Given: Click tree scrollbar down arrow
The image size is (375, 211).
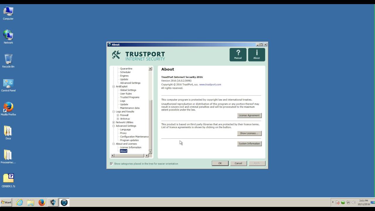Looking at the screenshot, I should click(x=150, y=152).
